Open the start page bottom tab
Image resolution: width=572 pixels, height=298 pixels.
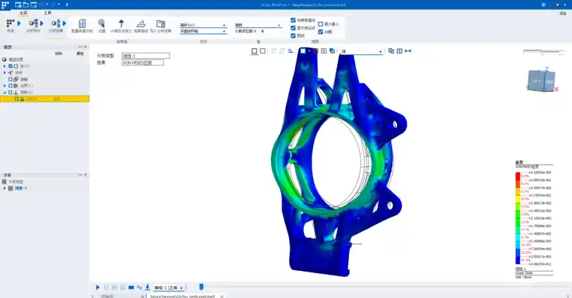[x=108, y=296]
